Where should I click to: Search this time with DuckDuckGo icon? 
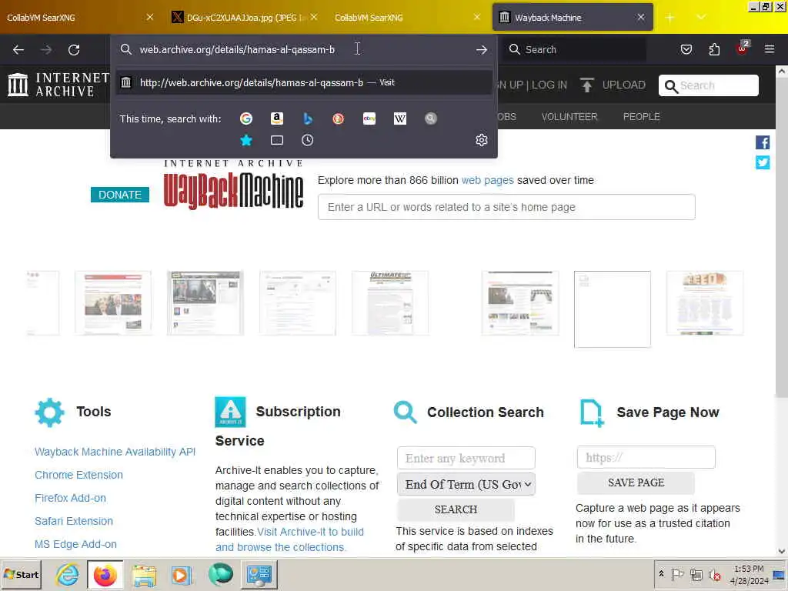coord(339,119)
